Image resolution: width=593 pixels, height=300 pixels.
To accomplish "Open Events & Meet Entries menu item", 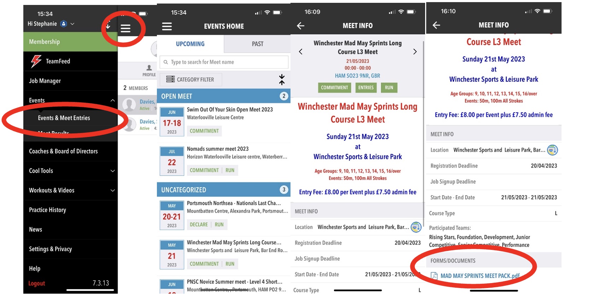I will tap(64, 118).
